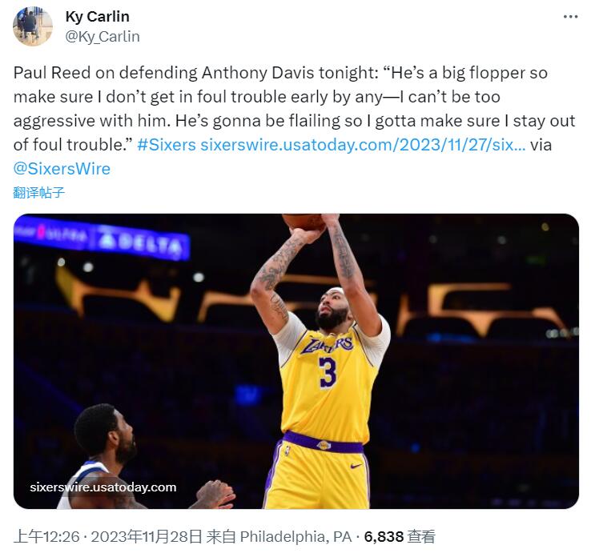This screenshot has width=591, height=557.
Task: Click 翻译帖子 to translate the post
Action: pyautogui.click(x=38, y=192)
